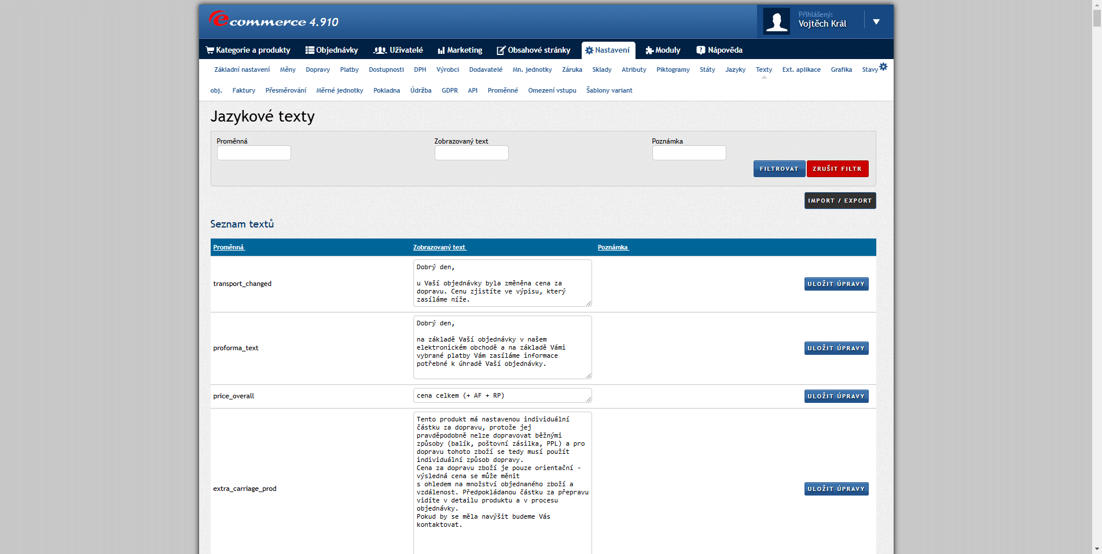Screen dimensions: 1102x554
Task: Click ZRUŠIT FILTR to clear filters
Action: (837, 168)
